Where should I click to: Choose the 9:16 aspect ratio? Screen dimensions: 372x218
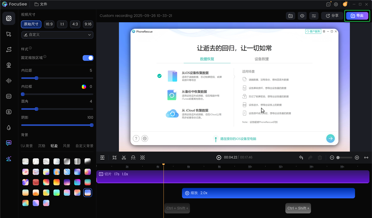[x=88, y=24]
